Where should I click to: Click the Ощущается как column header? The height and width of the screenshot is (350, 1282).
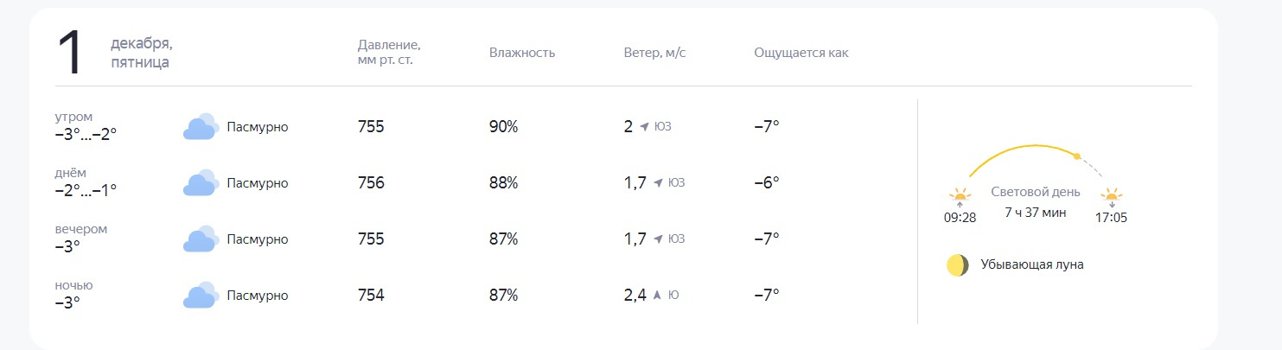tap(801, 53)
